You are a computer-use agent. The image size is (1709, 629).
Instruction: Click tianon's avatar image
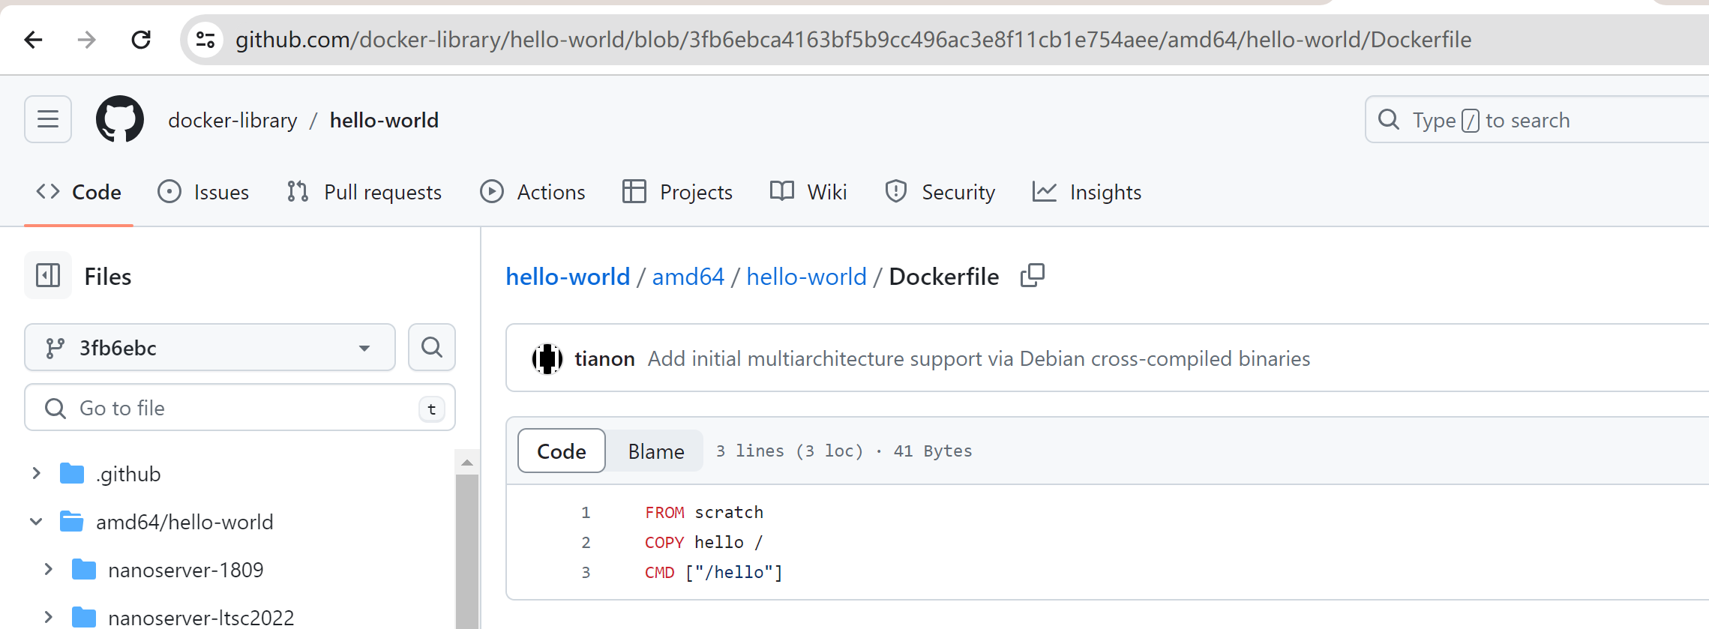tap(547, 359)
